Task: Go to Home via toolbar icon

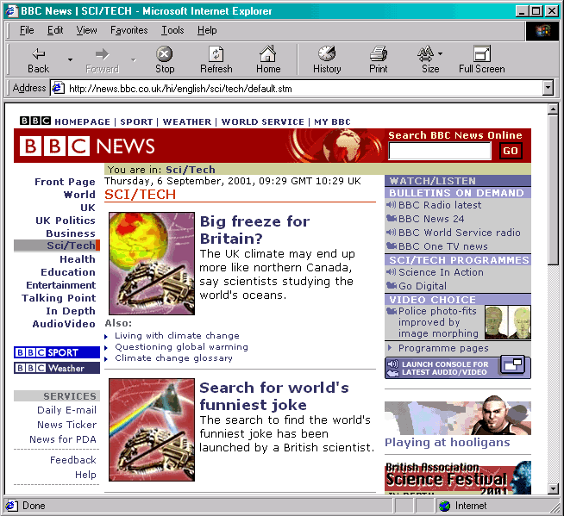Action: (268, 60)
